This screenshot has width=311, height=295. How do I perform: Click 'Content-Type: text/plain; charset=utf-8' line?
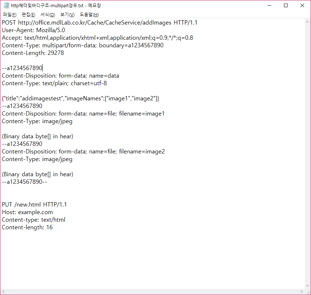(54, 83)
